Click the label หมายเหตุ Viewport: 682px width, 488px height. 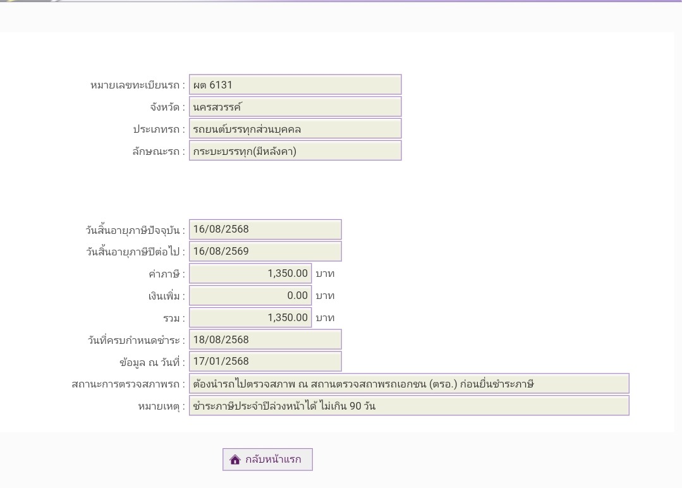coord(162,406)
